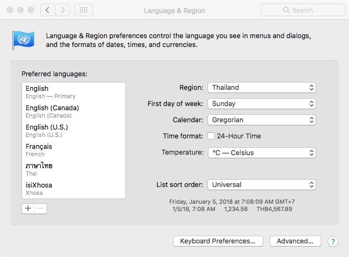Select isiXhosa in the language list
Image resolution: width=349 pixels, height=257 pixels.
click(x=73, y=189)
